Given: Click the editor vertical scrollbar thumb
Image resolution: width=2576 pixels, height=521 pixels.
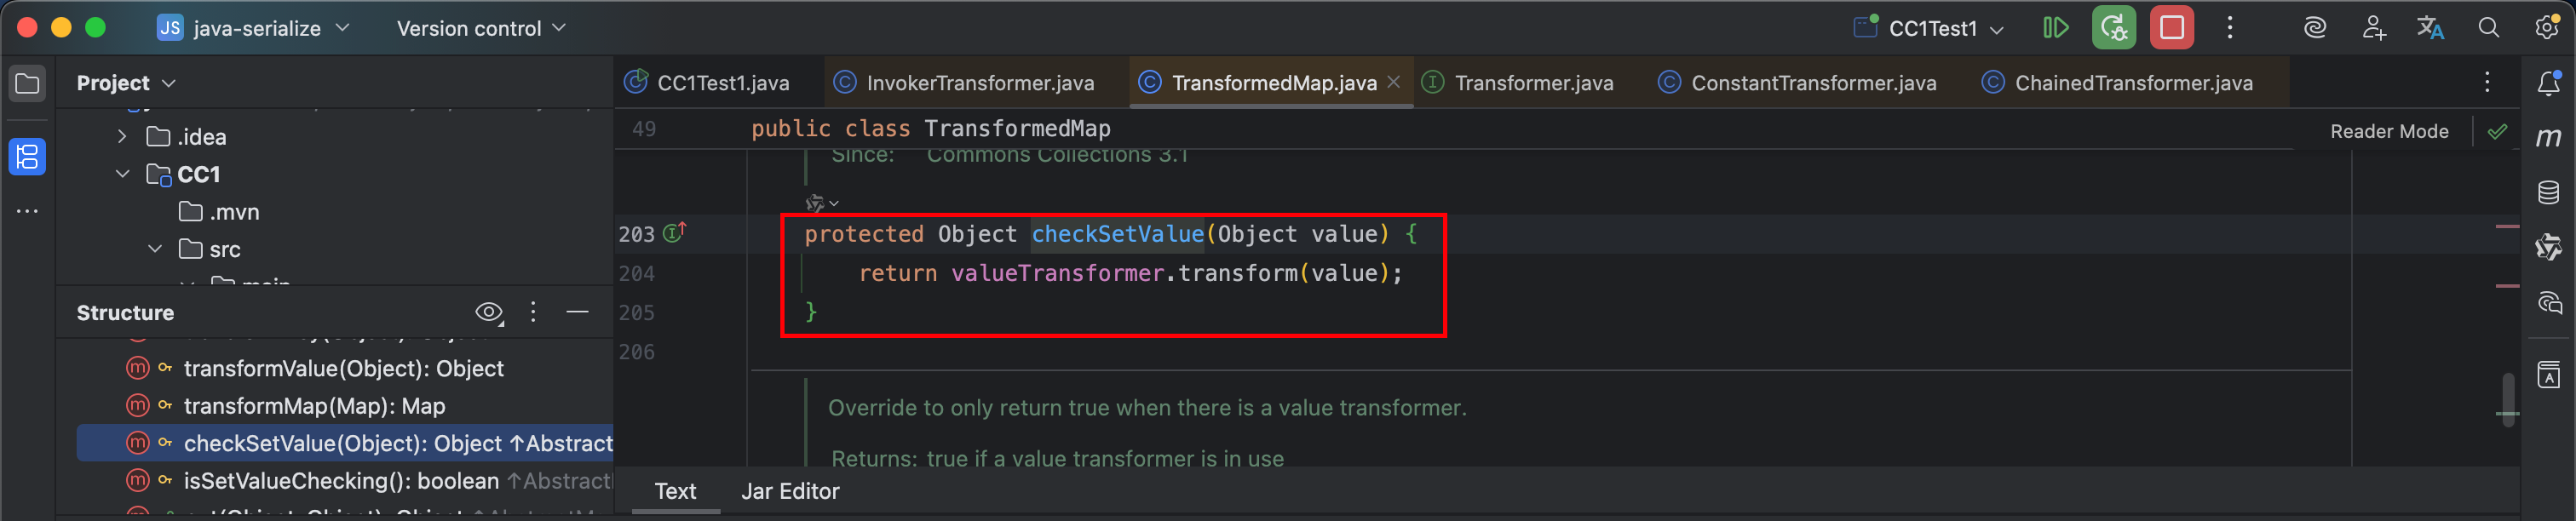Looking at the screenshot, I should coord(2507,399).
